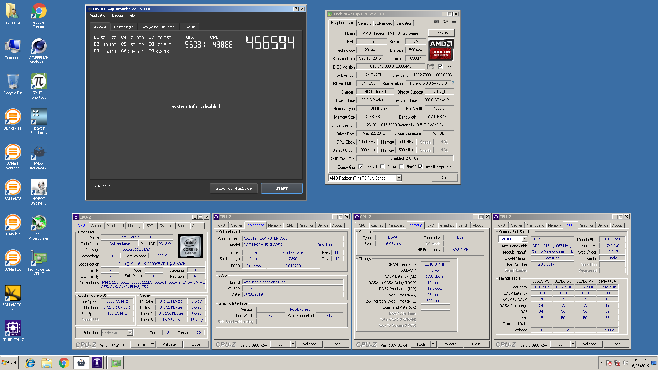Viewport: 658px width, 370px height.
Task: Toggle the UEFI checkbox in GPU-Z
Action: click(x=440, y=66)
